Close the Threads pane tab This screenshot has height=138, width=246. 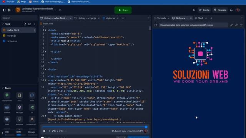click(168, 18)
